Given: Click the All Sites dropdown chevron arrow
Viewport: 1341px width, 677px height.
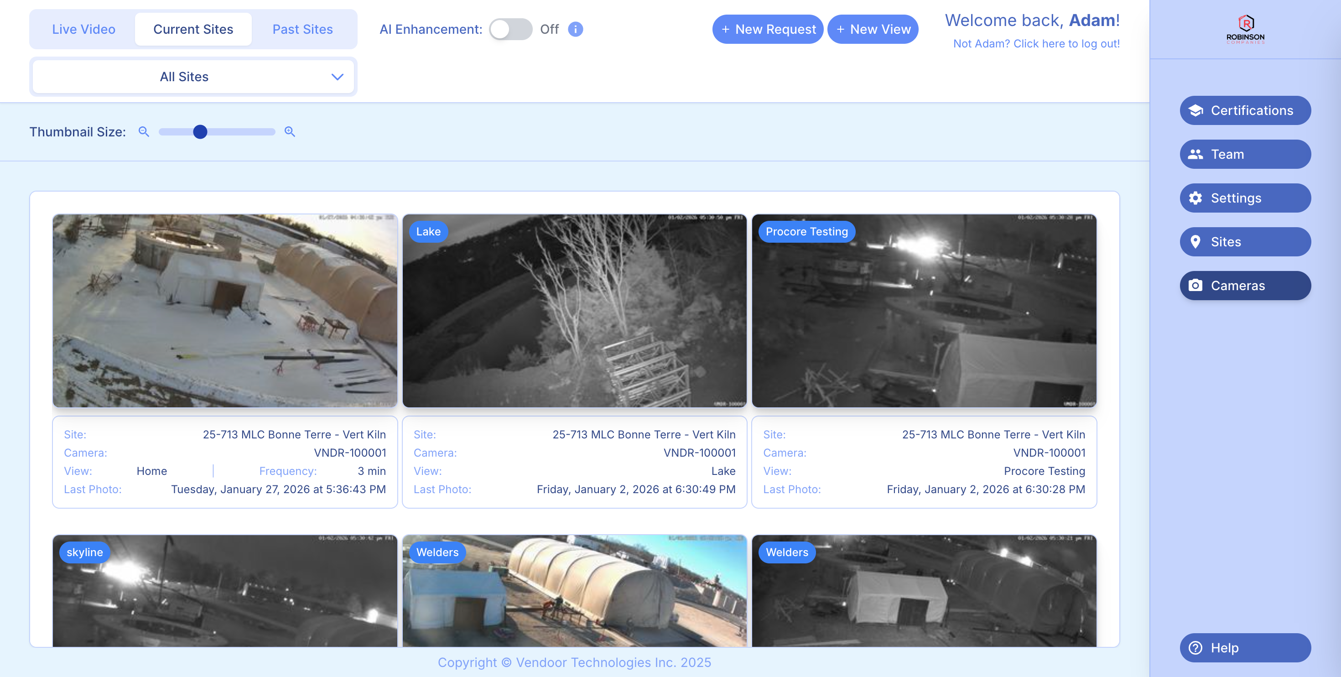Looking at the screenshot, I should pos(338,77).
